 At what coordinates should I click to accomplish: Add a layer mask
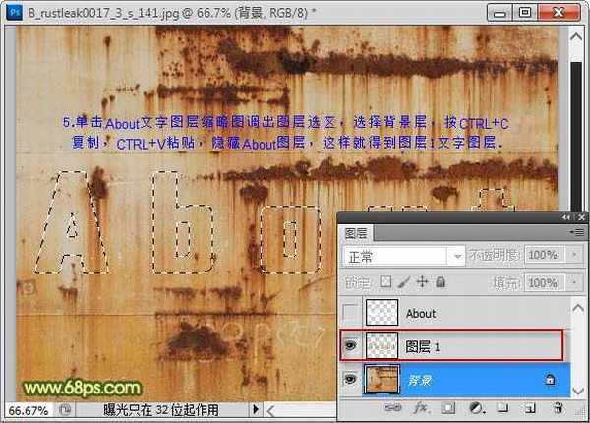coord(447,408)
